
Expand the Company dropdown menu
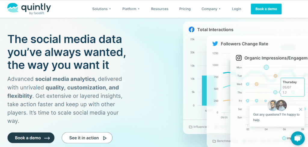pyautogui.click(x=211, y=9)
